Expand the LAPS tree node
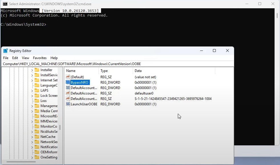This screenshot has height=165, width=280. pos(32,91)
